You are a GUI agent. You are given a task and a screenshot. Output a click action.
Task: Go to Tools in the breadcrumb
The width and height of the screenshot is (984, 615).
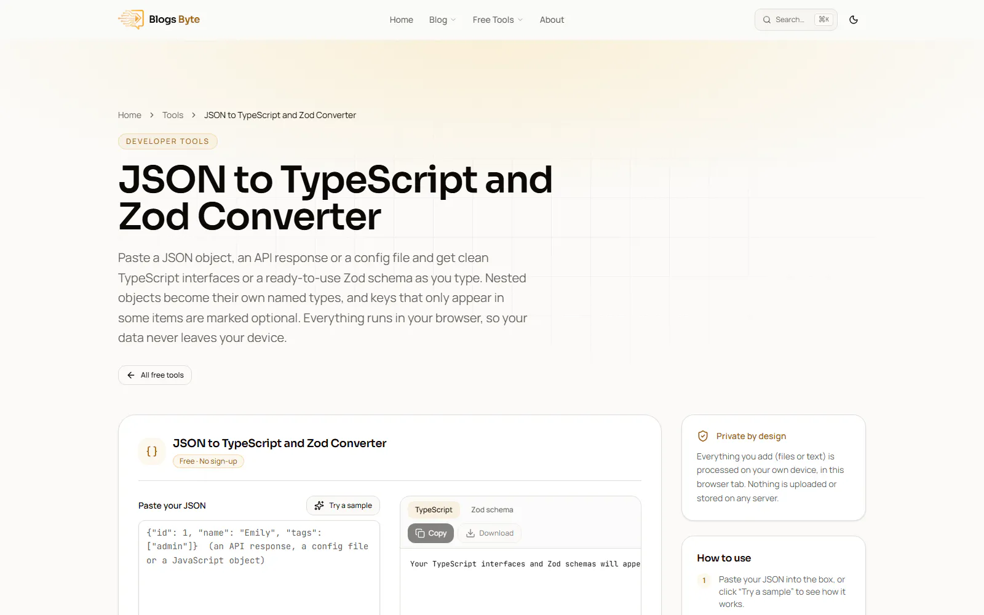[x=173, y=115]
